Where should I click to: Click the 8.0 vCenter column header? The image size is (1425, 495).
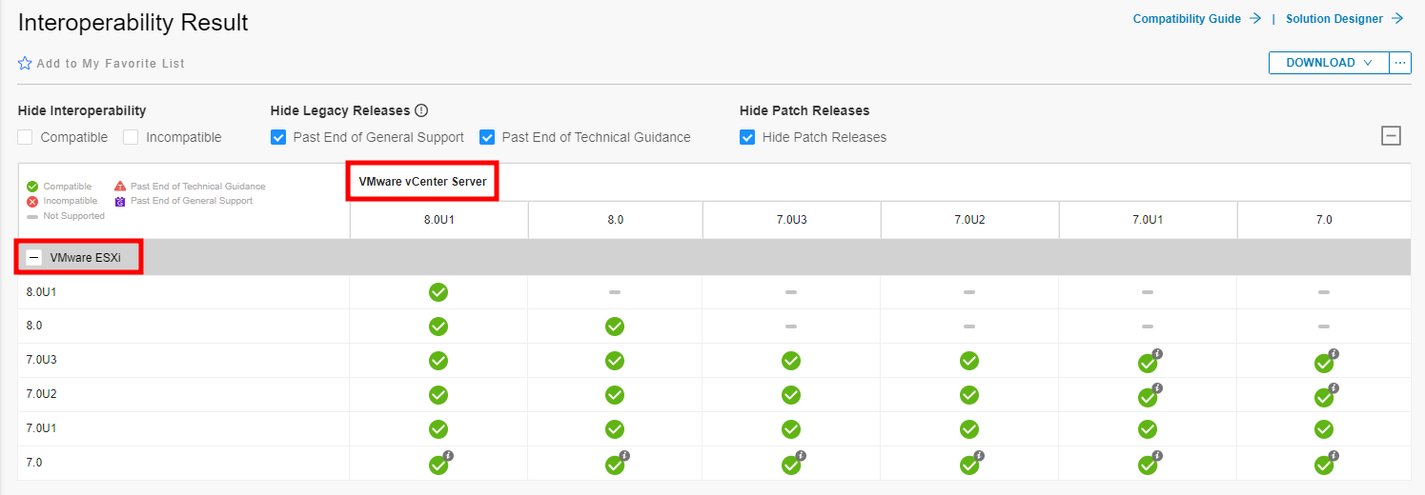615,220
